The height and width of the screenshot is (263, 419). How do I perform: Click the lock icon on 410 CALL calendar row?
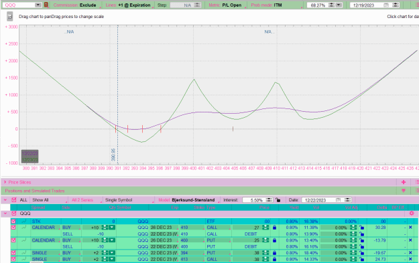pyautogui.click(x=274, y=228)
